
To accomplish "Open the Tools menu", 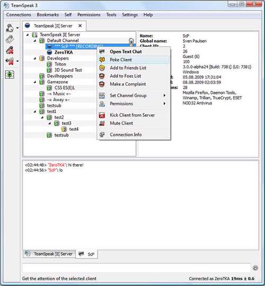I will [x=111, y=15].
